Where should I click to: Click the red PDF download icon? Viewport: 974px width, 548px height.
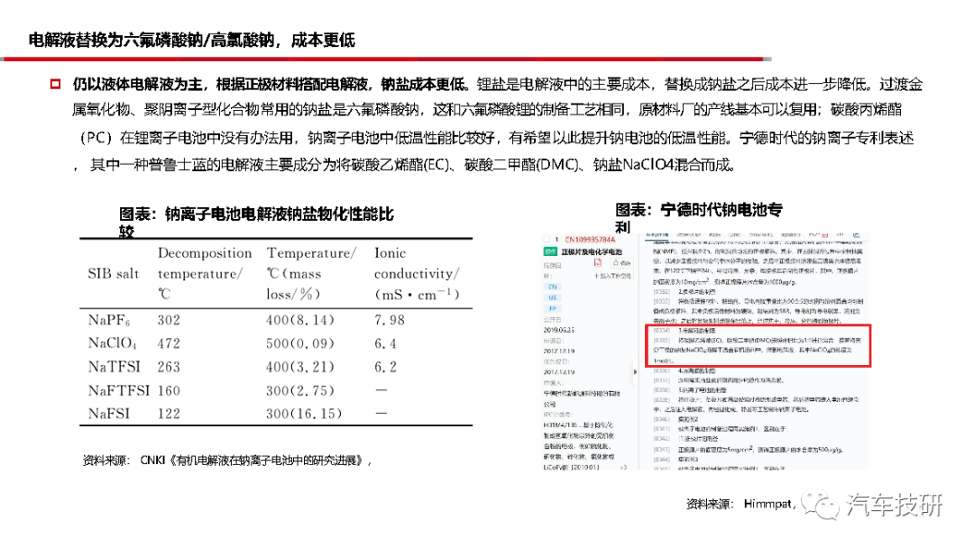coord(598,262)
